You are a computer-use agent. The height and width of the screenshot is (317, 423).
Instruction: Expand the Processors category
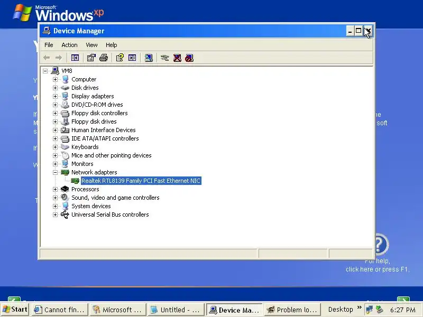point(56,189)
